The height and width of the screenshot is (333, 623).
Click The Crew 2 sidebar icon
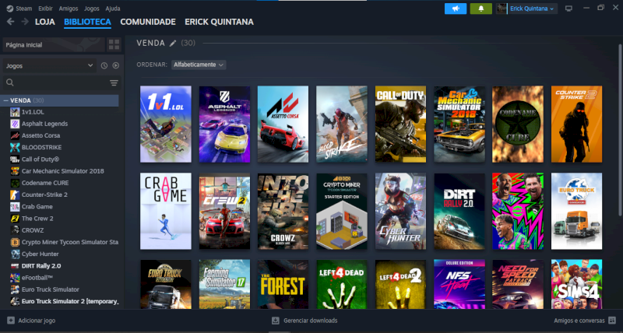15,219
